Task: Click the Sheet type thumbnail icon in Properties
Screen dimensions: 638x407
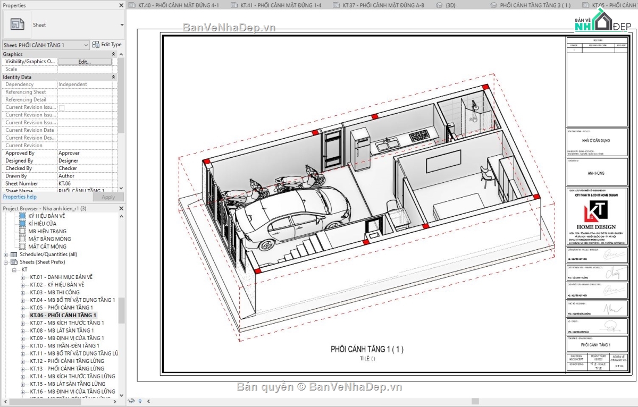Action: click(x=17, y=24)
